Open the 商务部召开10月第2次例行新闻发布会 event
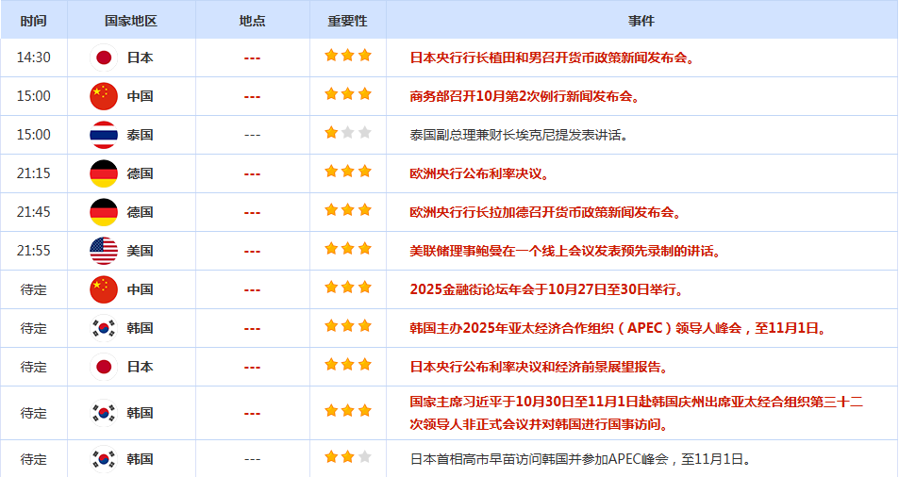This screenshot has width=899, height=477. click(x=524, y=96)
